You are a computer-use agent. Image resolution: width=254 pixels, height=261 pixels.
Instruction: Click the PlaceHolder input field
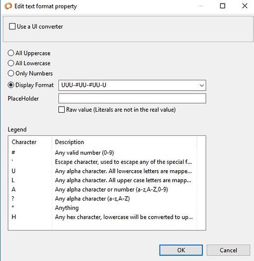(x=132, y=98)
